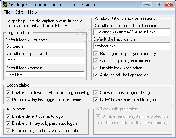
Task: Disable Enable default user auto logon checkbox
Action: click(x=8, y=116)
